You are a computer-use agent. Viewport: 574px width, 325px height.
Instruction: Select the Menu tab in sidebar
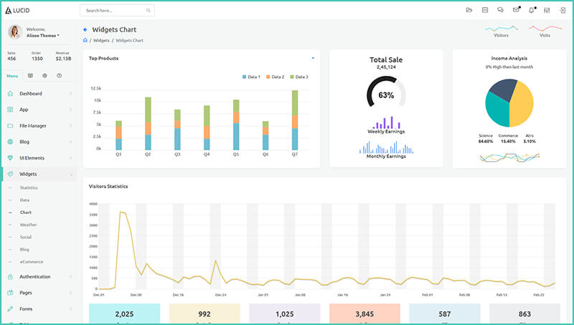(12, 75)
